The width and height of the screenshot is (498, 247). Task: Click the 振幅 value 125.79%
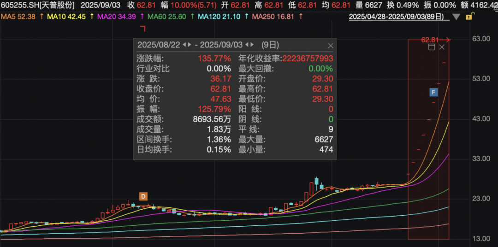point(214,109)
